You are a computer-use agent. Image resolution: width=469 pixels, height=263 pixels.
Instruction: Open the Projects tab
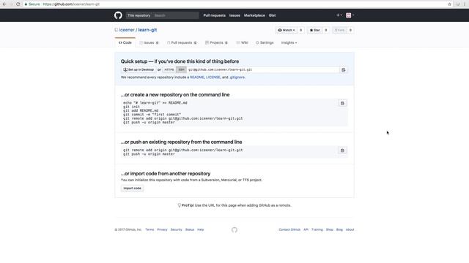click(217, 42)
